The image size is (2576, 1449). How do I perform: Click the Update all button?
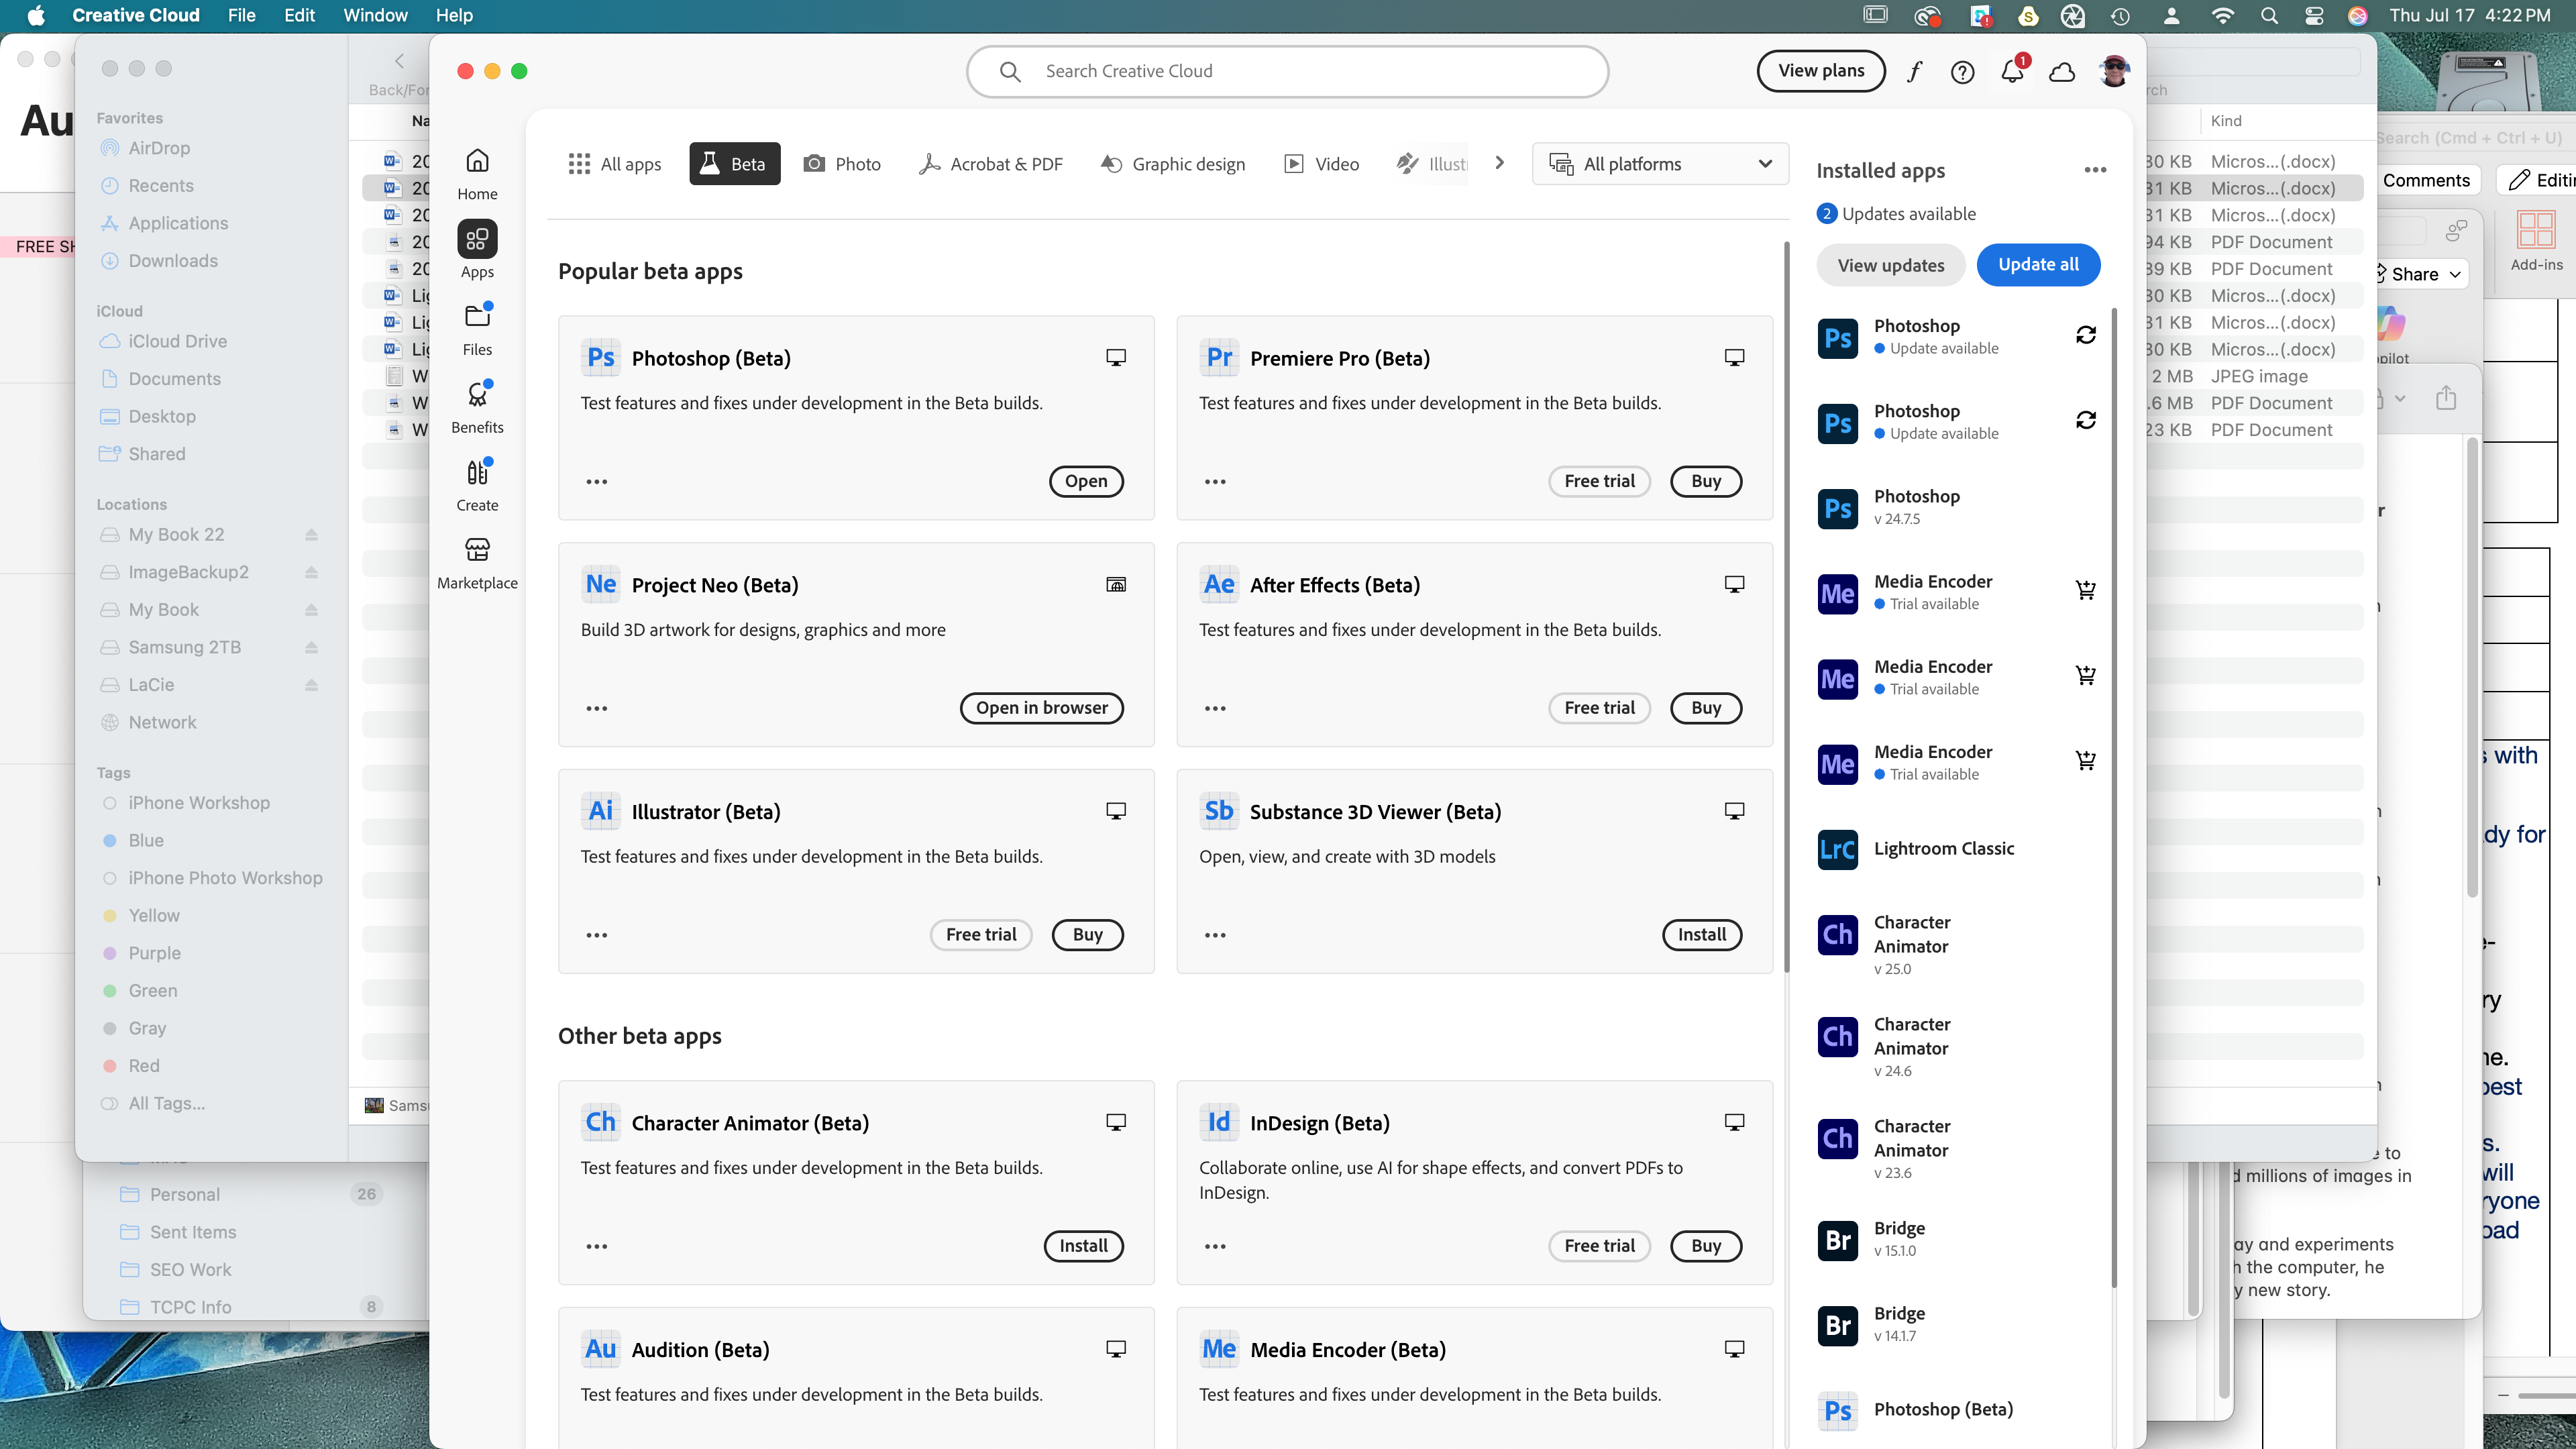click(x=2038, y=265)
